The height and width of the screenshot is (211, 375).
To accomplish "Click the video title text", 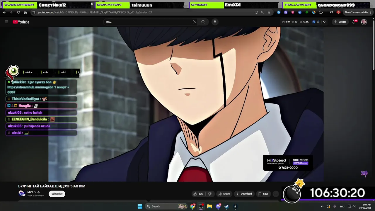I will coord(52,186).
